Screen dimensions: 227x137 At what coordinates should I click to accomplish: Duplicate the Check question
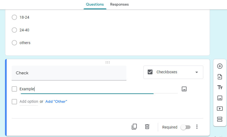134,127
